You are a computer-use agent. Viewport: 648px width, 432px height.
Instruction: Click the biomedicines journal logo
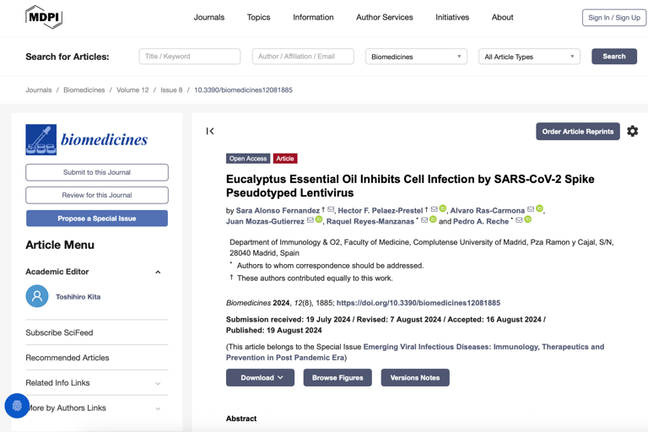coord(87,139)
